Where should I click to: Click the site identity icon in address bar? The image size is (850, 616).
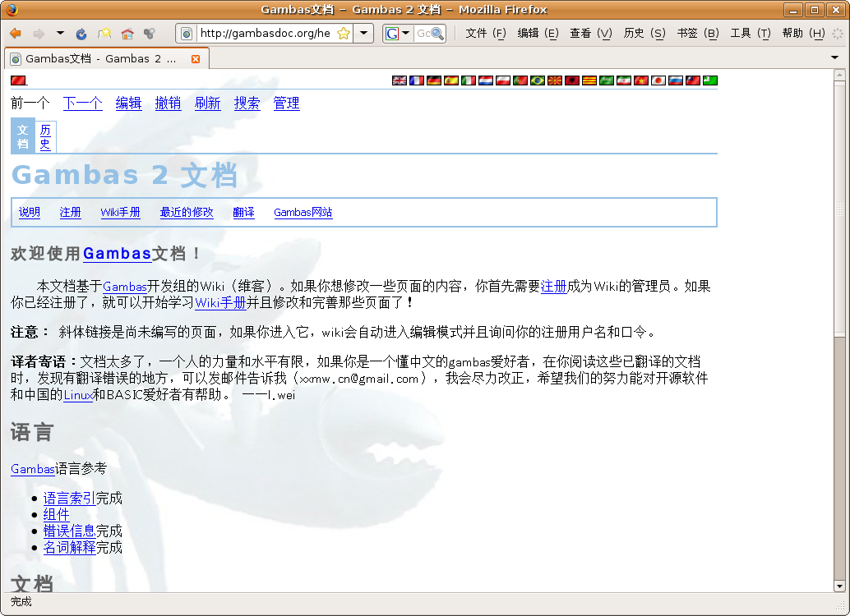pyautogui.click(x=187, y=34)
